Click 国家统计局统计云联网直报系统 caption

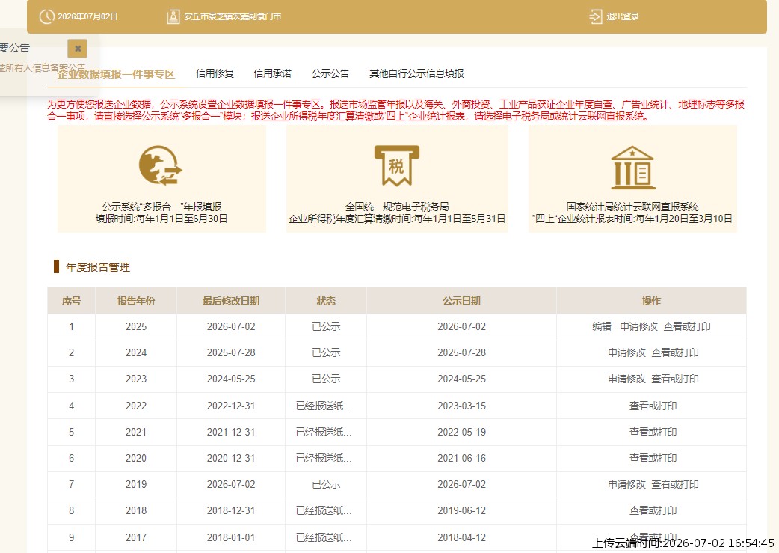[632, 207]
